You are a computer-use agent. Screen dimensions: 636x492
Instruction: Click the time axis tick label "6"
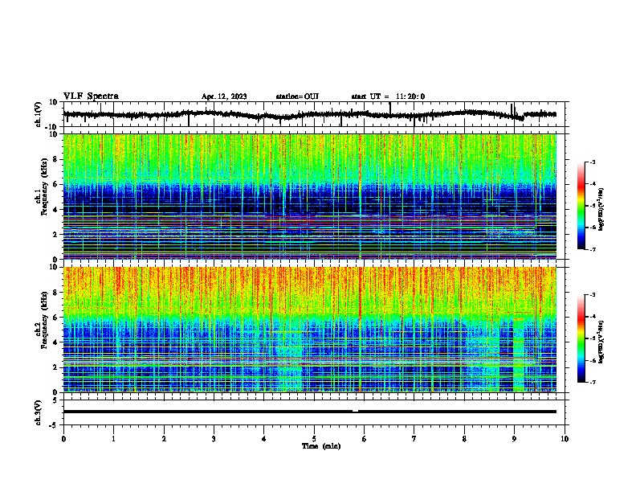365,439
